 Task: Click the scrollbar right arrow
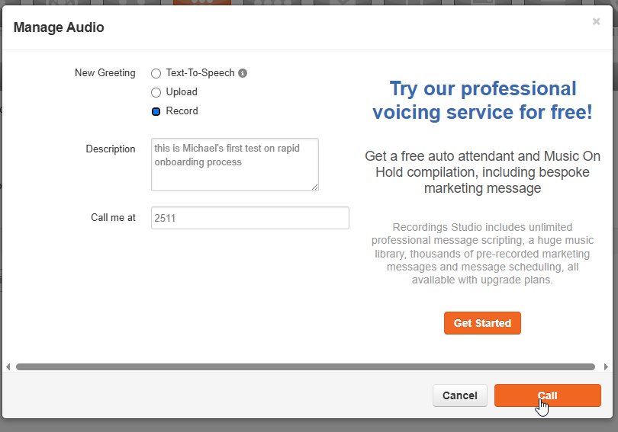606,367
